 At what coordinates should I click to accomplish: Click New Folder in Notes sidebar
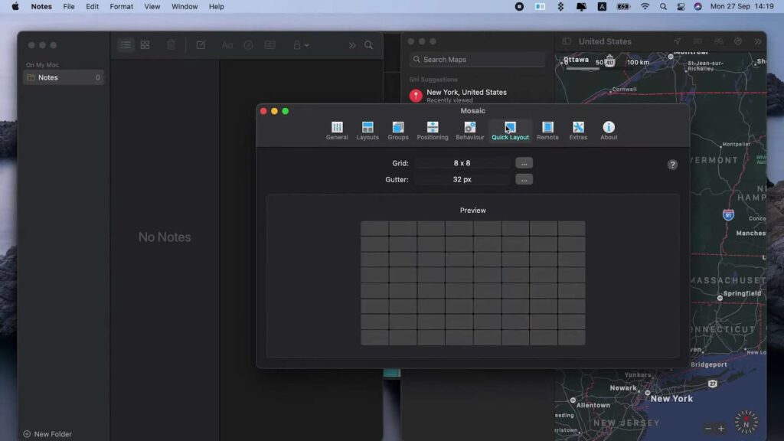(47, 434)
